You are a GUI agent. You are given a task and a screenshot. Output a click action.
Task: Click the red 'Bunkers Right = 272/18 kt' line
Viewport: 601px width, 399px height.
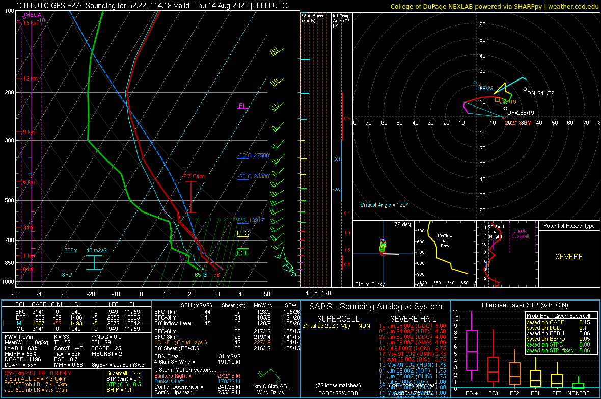(198, 376)
